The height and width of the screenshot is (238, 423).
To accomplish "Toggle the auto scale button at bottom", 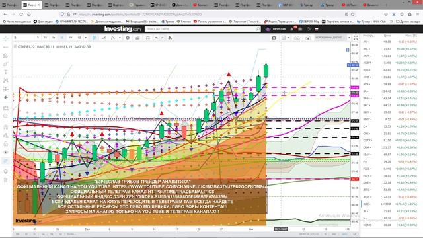I will (344, 234).
